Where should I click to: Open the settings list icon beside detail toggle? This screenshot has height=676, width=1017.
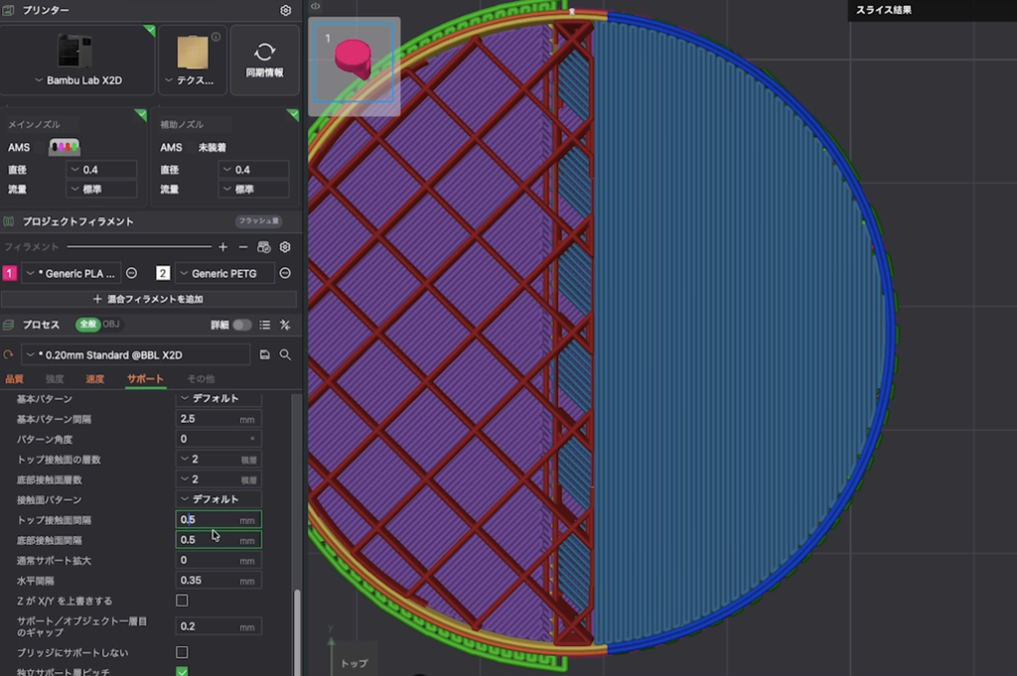264,325
